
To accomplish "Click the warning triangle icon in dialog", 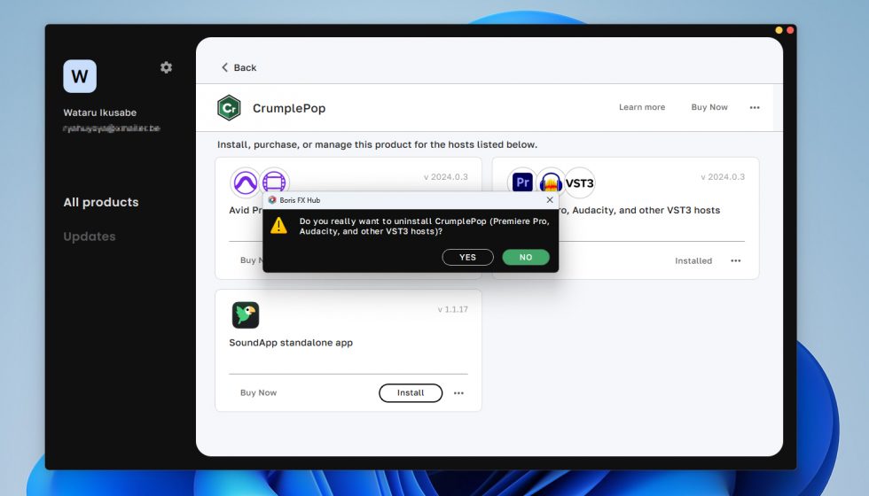I will 278,225.
